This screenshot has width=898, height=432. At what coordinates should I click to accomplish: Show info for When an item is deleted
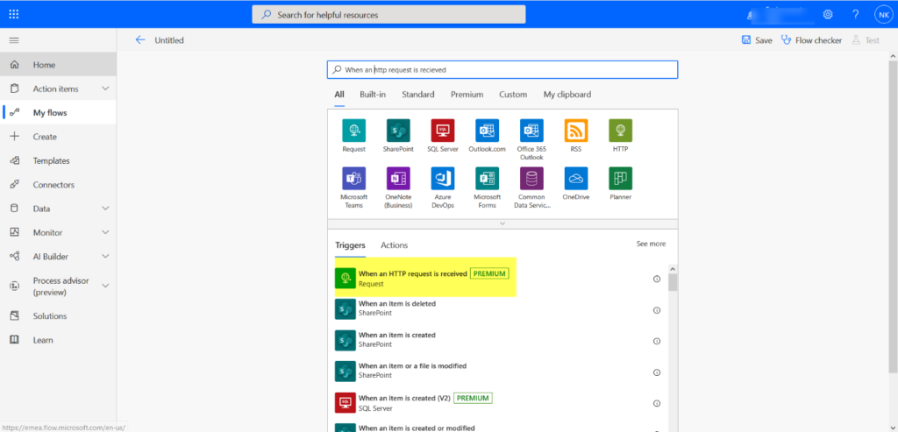pyautogui.click(x=657, y=310)
